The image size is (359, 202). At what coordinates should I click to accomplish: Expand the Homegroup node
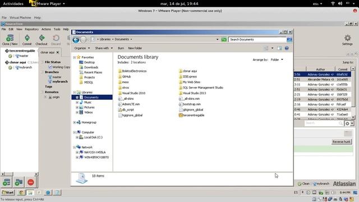click(x=75, y=122)
